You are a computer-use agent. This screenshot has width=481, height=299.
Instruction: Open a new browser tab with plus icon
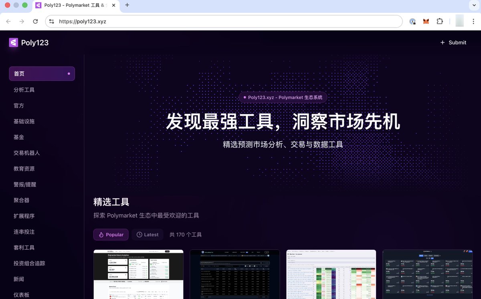[x=127, y=5]
